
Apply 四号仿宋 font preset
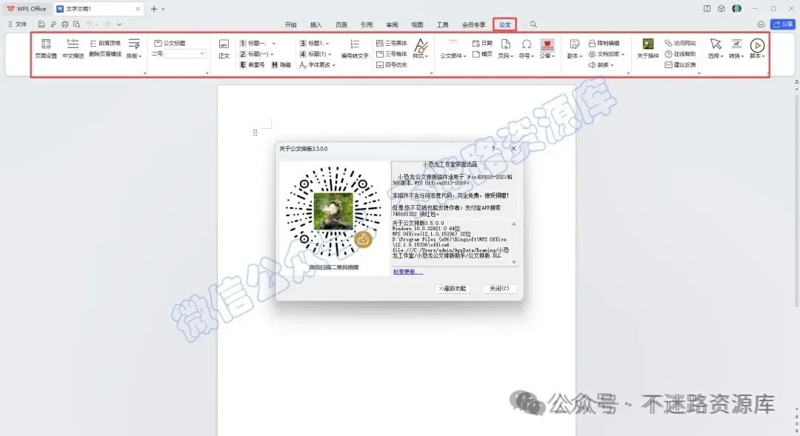392,64
